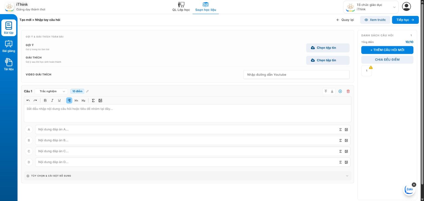Move Câu 1 to the bottom
Screen dimensions: 424x201
click(332, 91)
